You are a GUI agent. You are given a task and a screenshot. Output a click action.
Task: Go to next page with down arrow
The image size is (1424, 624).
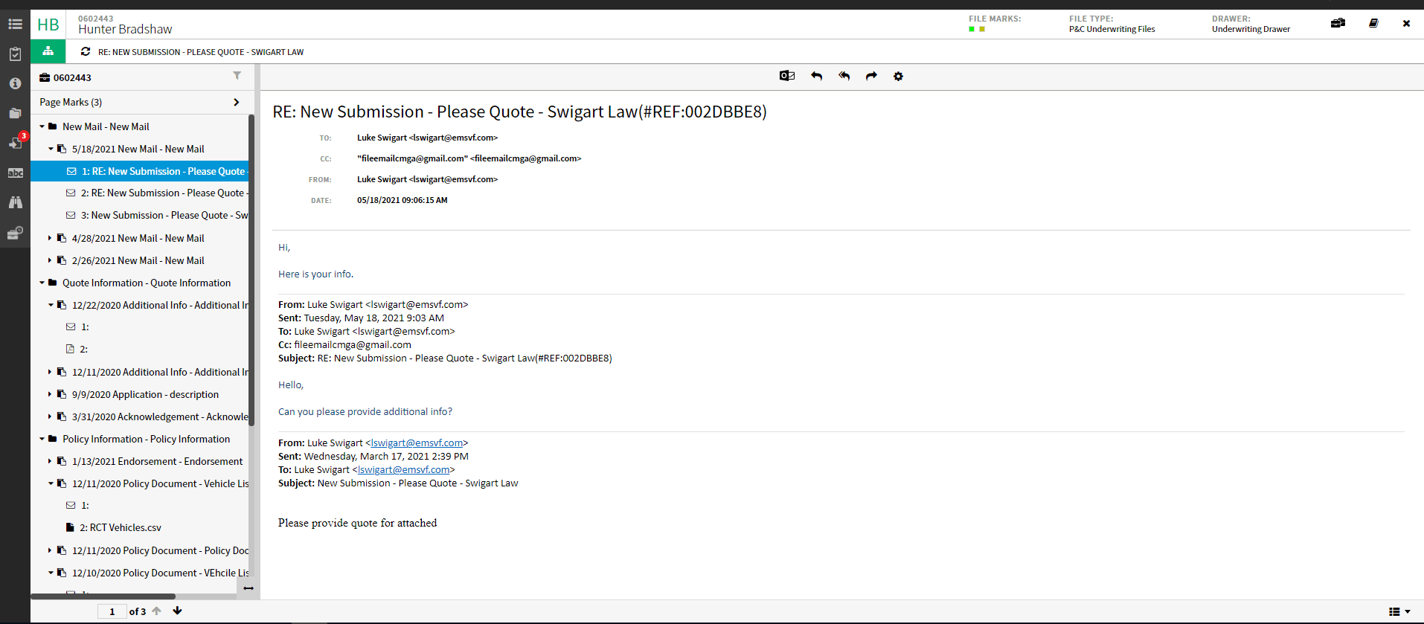coord(177,611)
